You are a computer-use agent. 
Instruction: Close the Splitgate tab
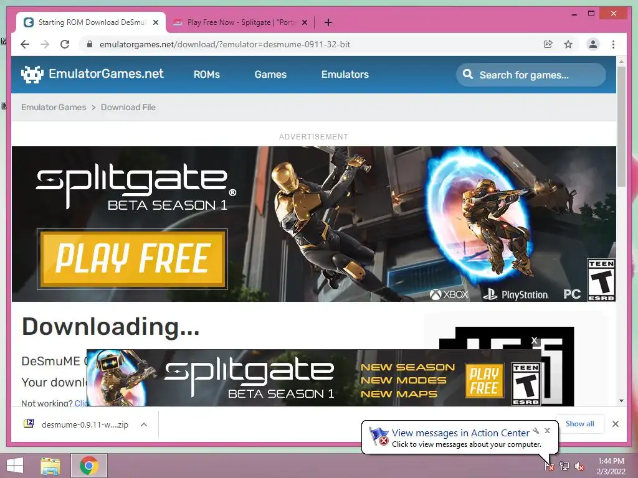pyautogui.click(x=305, y=23)
